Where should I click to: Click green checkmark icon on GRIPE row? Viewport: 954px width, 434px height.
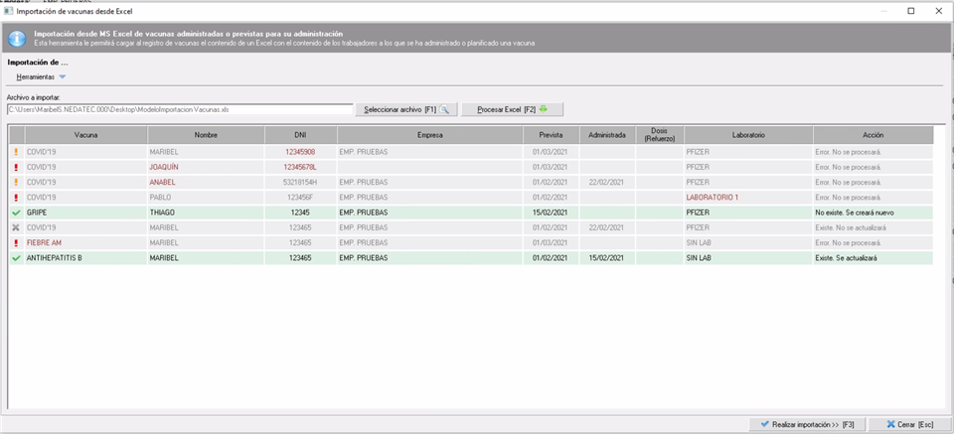[x=16, y=213]
